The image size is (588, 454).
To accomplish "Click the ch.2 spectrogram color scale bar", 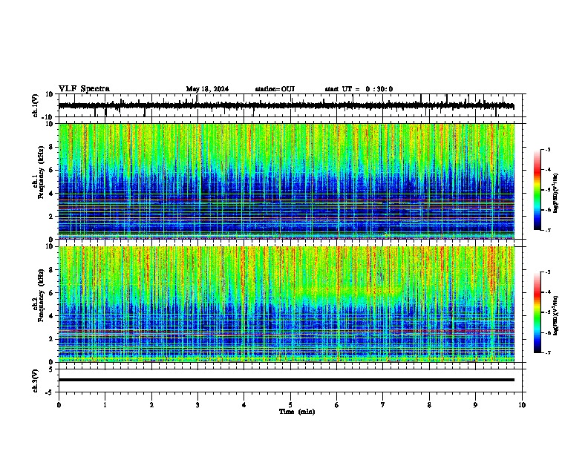I will [538, 312].
